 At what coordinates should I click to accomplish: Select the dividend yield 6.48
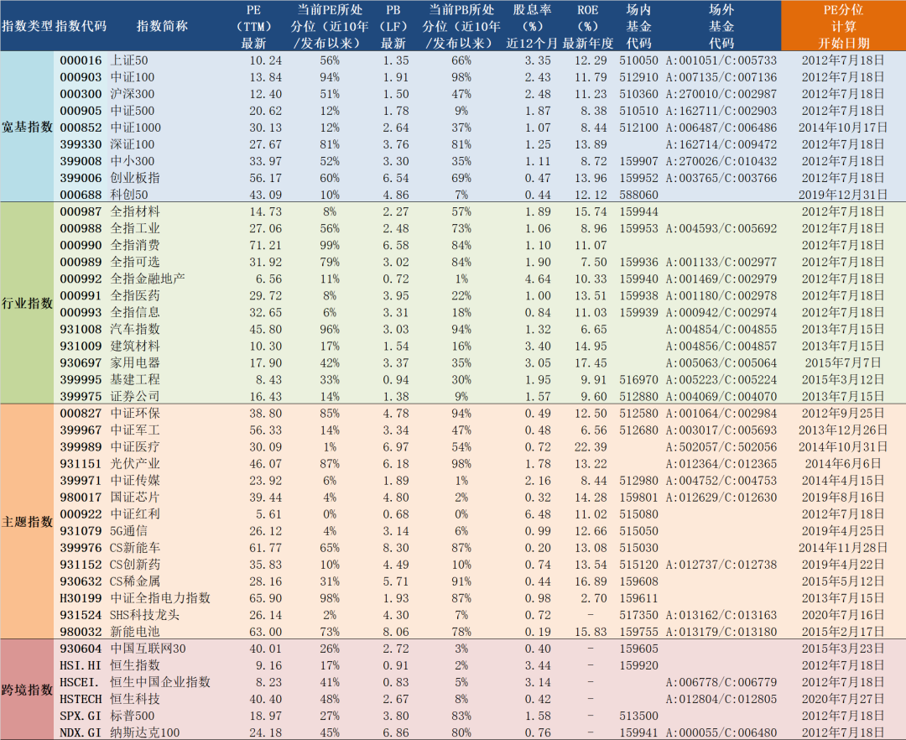tap(538, 513)
